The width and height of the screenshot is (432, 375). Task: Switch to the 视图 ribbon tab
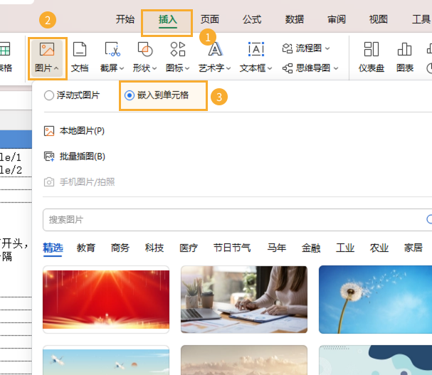pyautogui.click(x=379, y=19)
